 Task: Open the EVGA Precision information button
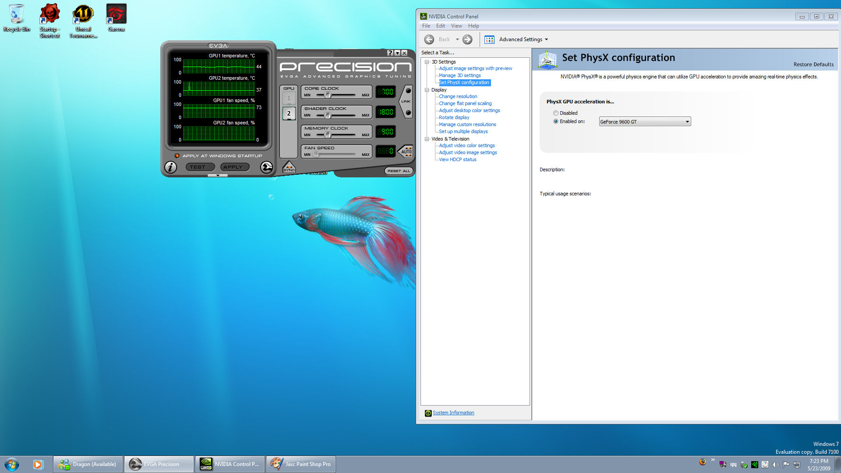point(170,167)
